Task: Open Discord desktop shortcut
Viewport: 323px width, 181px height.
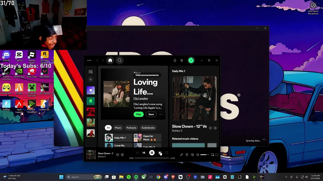Action: pos(6,56)
